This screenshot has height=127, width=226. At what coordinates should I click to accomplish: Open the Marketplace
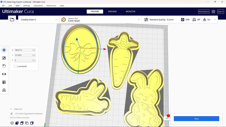click(x=204, y=12)
